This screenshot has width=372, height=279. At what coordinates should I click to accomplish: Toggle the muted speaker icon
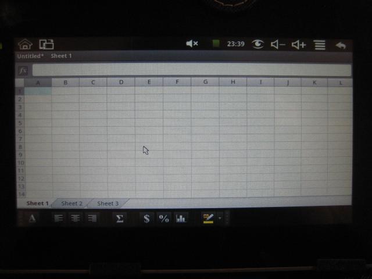click(192, 44)
